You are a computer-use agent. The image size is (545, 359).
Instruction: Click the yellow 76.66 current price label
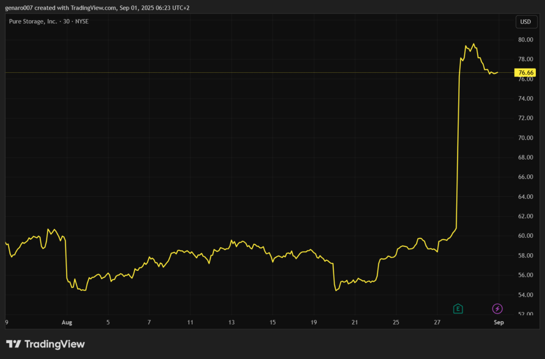(525, 72)
